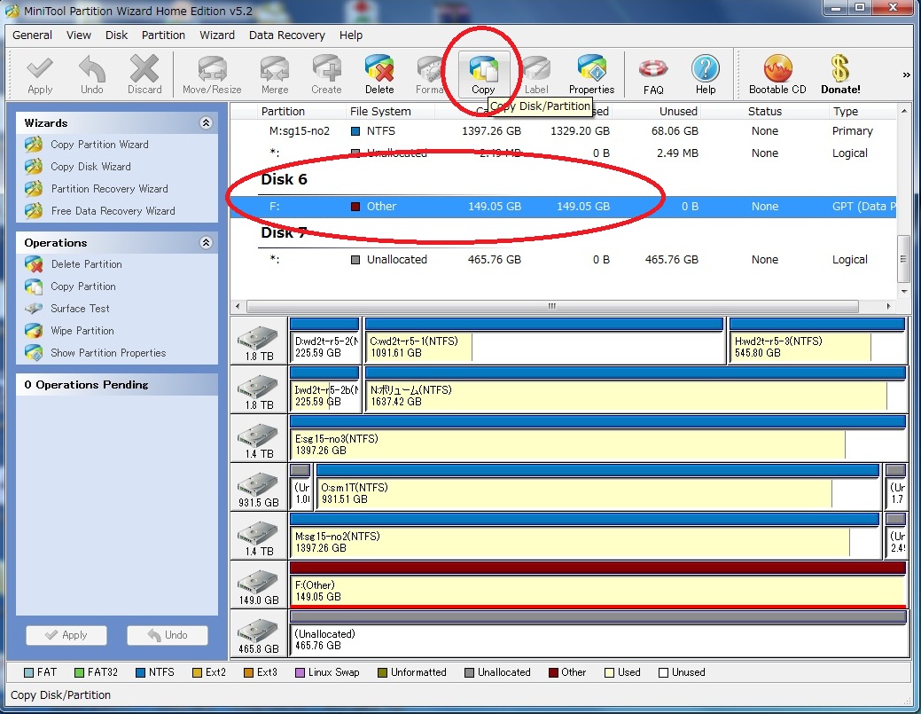Viewport: 921px width, 714px height.
Task: Click the NTFS legend color swatch
Action: [x=140, y=673]
